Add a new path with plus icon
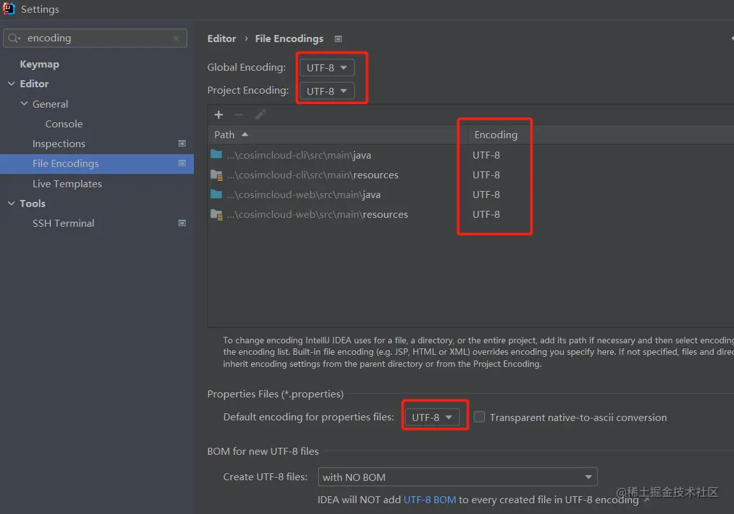 coord(219,115)
